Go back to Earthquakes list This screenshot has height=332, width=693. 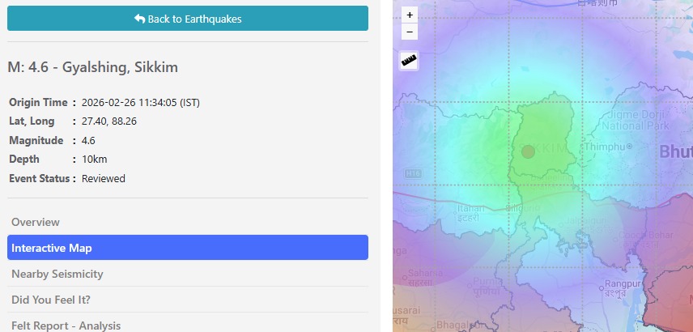coord(188,19)
